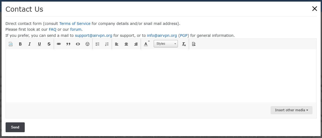Toggle bold formatting in editor toolbar
Image resolution: width=322 pixels, height=138 pixels.
coord(20,44)
